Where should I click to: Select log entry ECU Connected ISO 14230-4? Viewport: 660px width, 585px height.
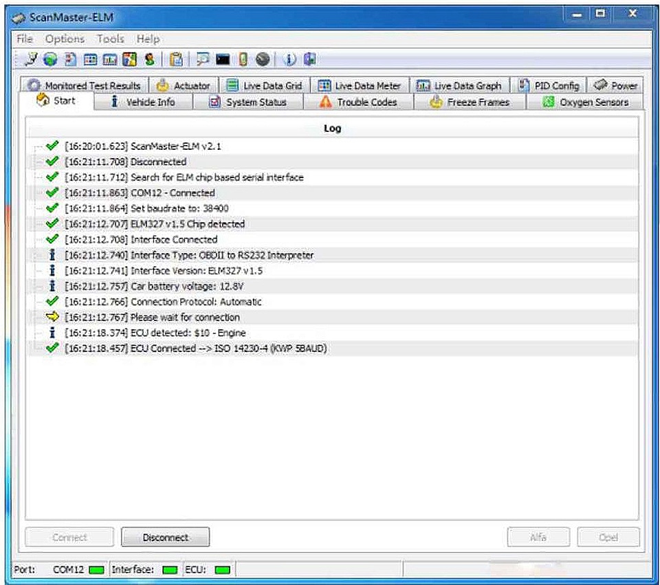(333, 348)
